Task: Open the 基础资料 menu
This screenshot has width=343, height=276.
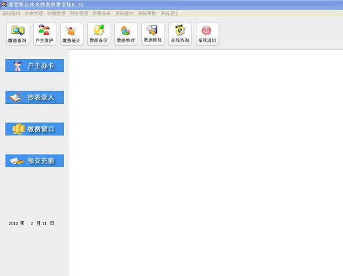Action: pos(11,13)
